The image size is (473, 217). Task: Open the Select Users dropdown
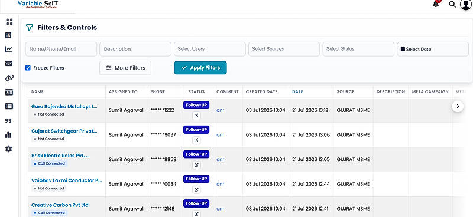coord(210,49)
